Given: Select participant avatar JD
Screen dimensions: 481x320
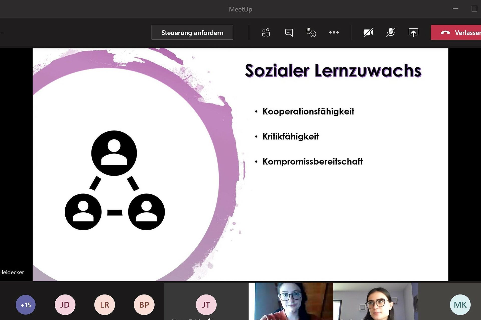Looking at the screenshot, I should coord(65,305).
